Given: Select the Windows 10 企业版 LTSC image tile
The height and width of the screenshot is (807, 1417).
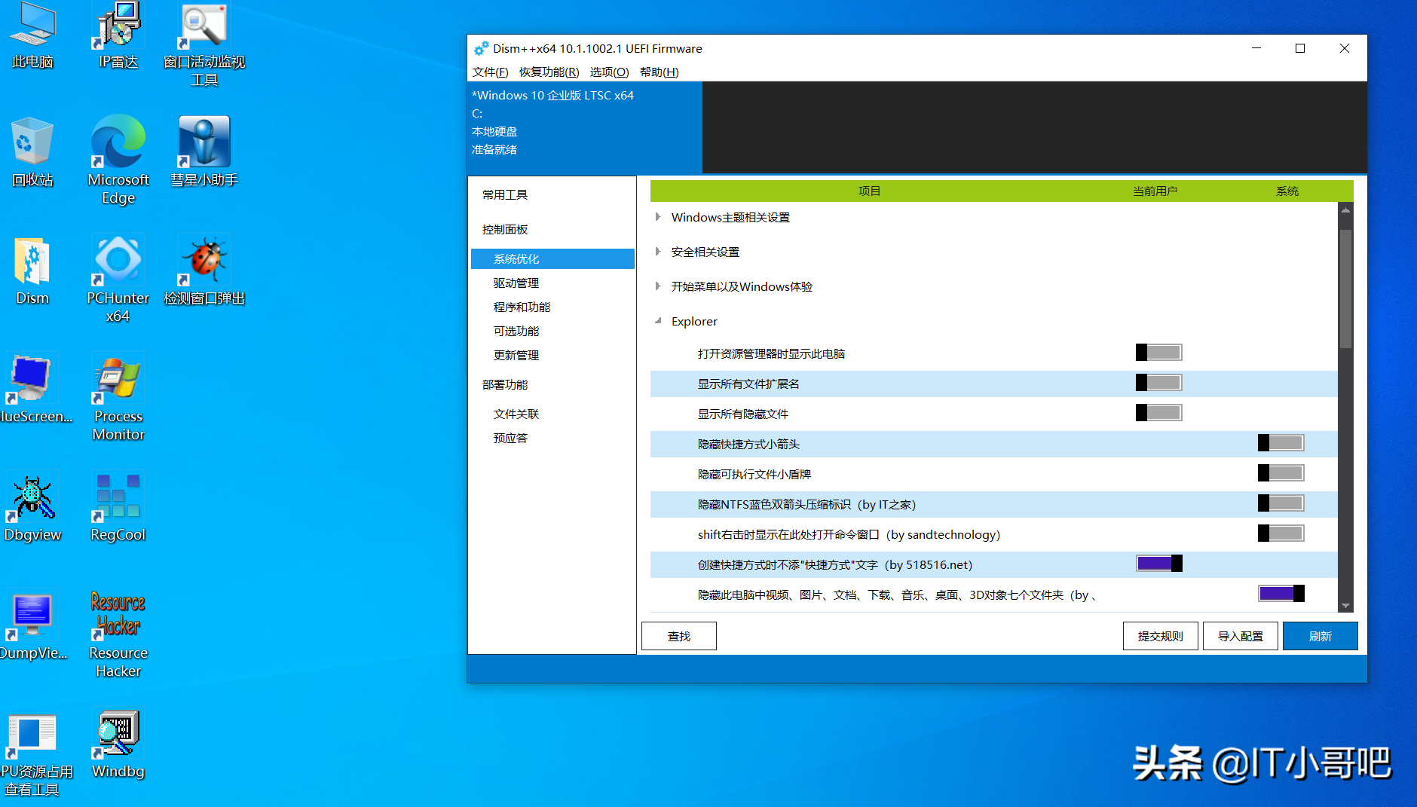Looking at the screenshot, I should pyautogui.click(x=585, y=127).
